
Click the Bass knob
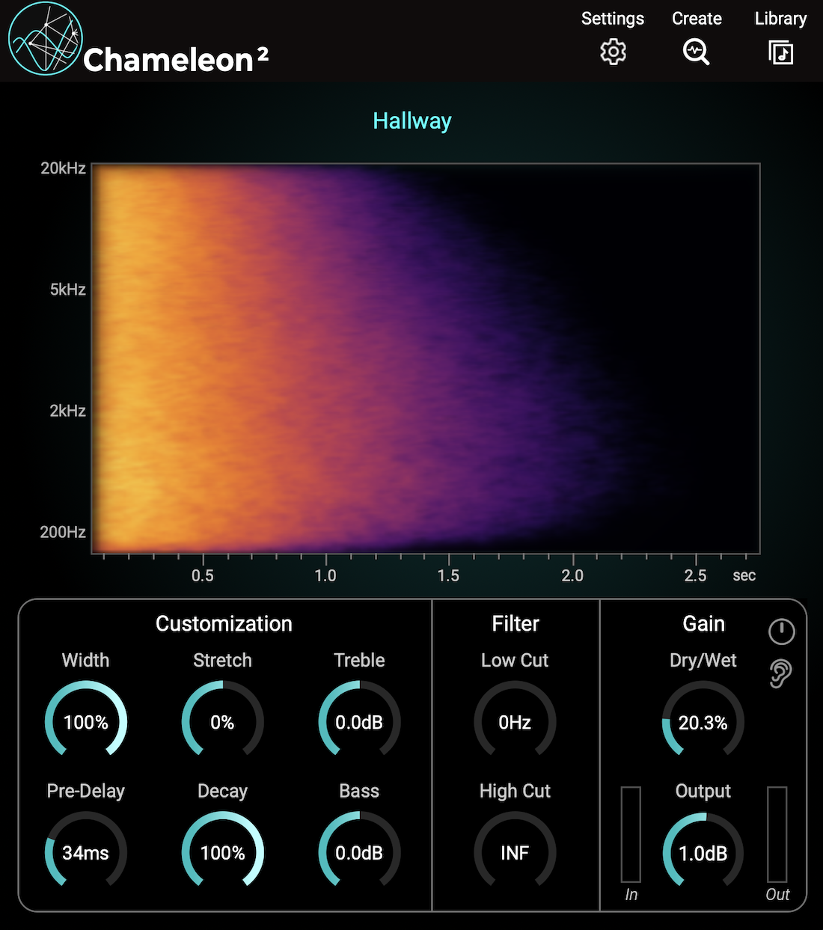pos(359,852)
